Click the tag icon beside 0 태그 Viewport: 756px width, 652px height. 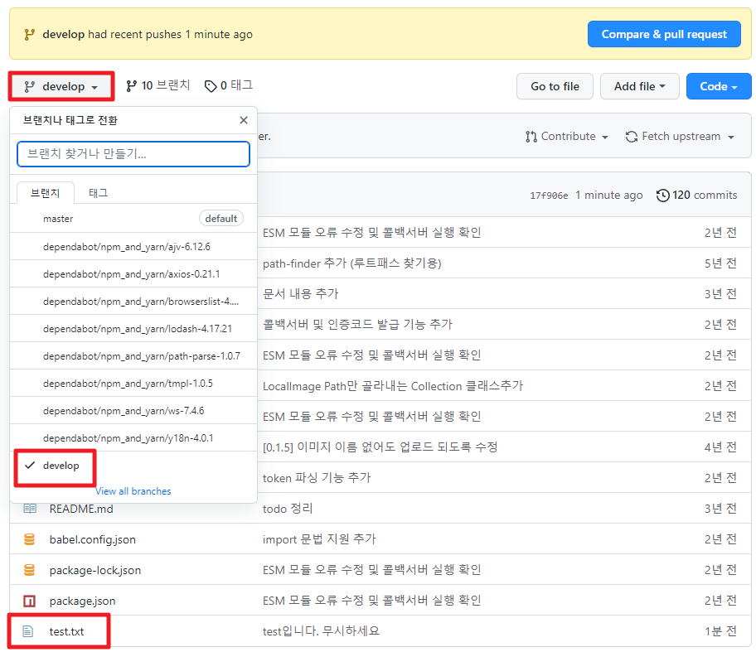pos(211,86)
